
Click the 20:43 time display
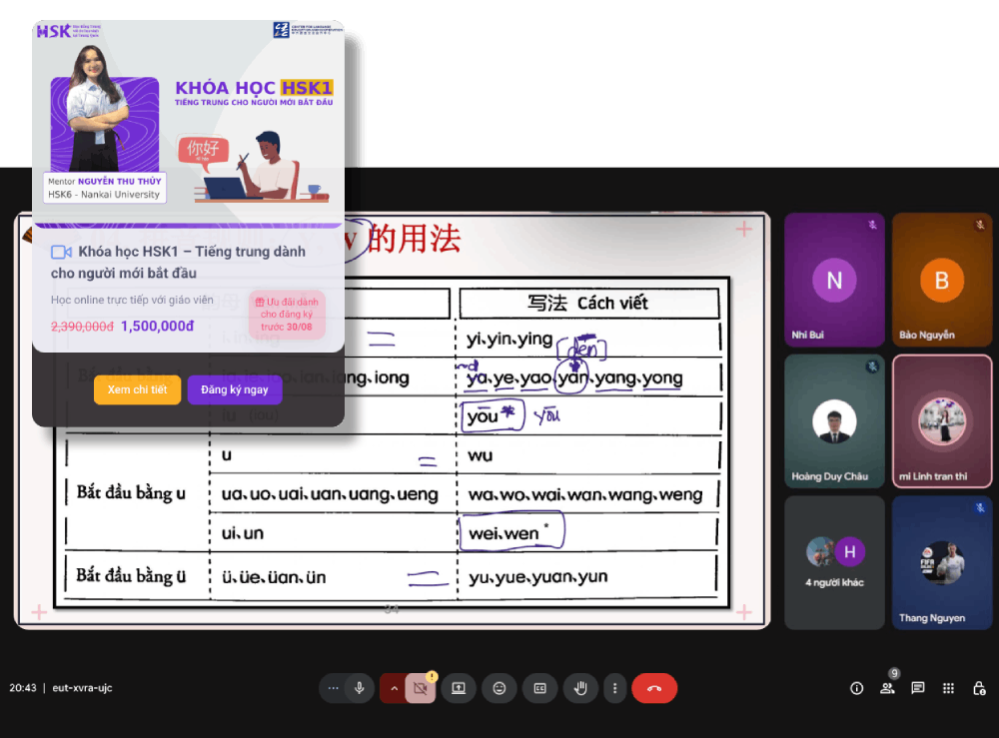coord(23,688)
